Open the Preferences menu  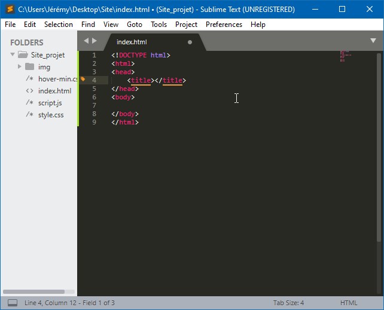point(224,25)
